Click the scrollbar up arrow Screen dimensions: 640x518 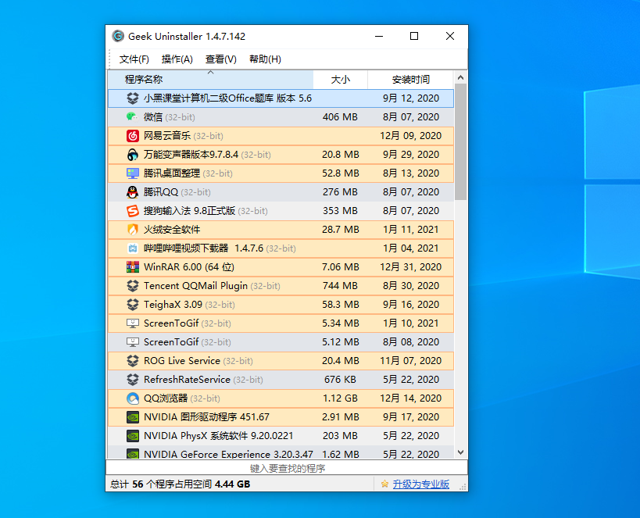(461, 77)
